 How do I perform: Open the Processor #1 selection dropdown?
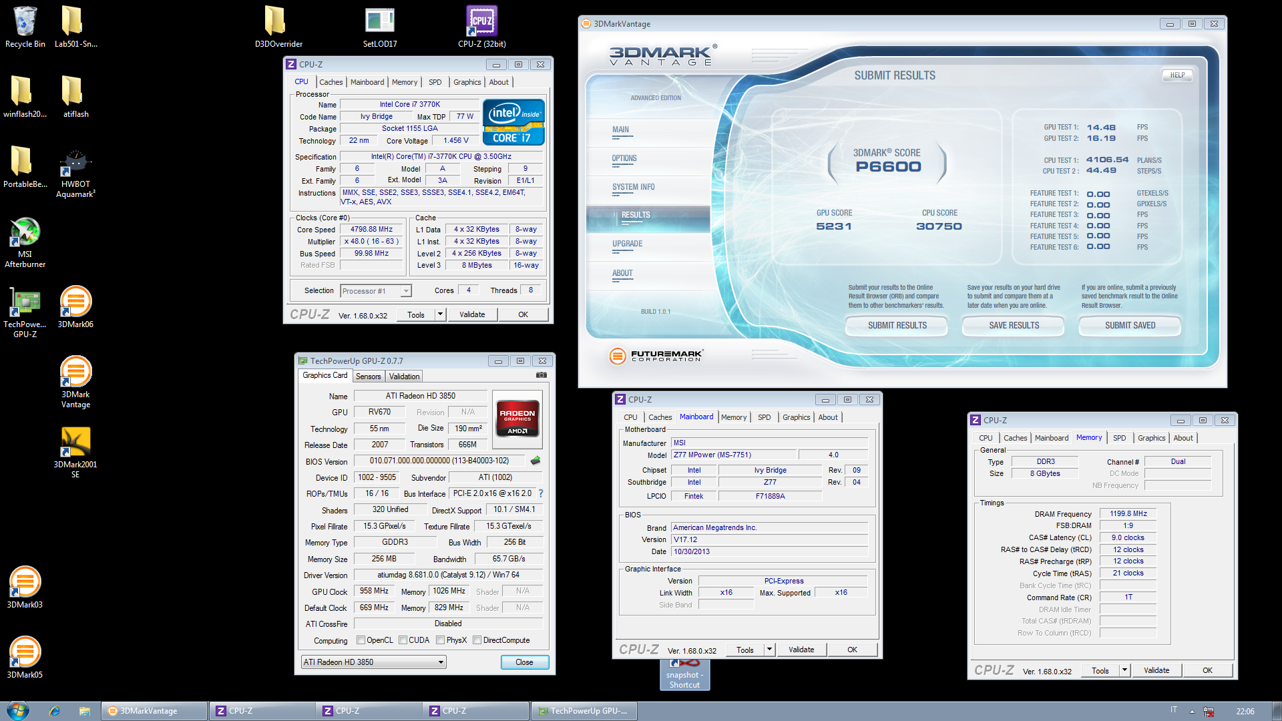[376, 291]
